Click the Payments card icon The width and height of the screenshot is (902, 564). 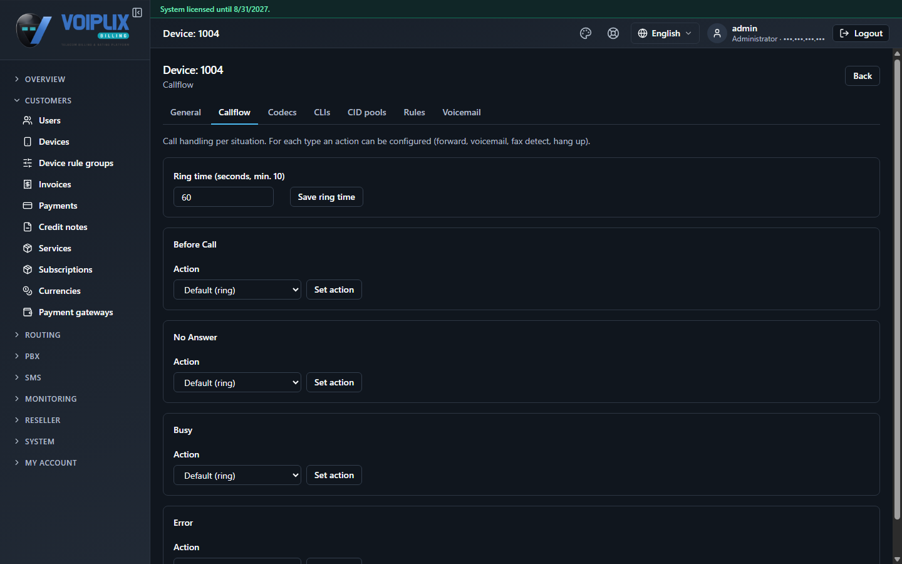[x=28, y=206]
